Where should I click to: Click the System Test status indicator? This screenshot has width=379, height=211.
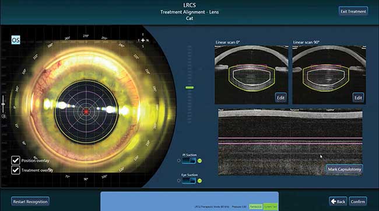pyautogui.click(x=270, y=207)
